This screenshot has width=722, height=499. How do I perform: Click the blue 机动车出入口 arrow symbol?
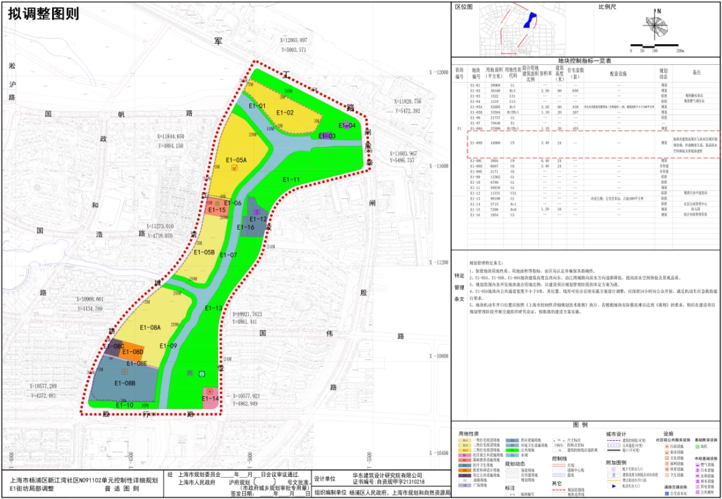coord(614,486)
